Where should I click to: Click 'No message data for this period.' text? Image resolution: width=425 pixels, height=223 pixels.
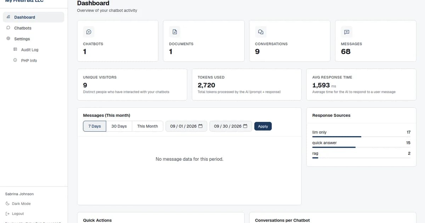(189, 159)
